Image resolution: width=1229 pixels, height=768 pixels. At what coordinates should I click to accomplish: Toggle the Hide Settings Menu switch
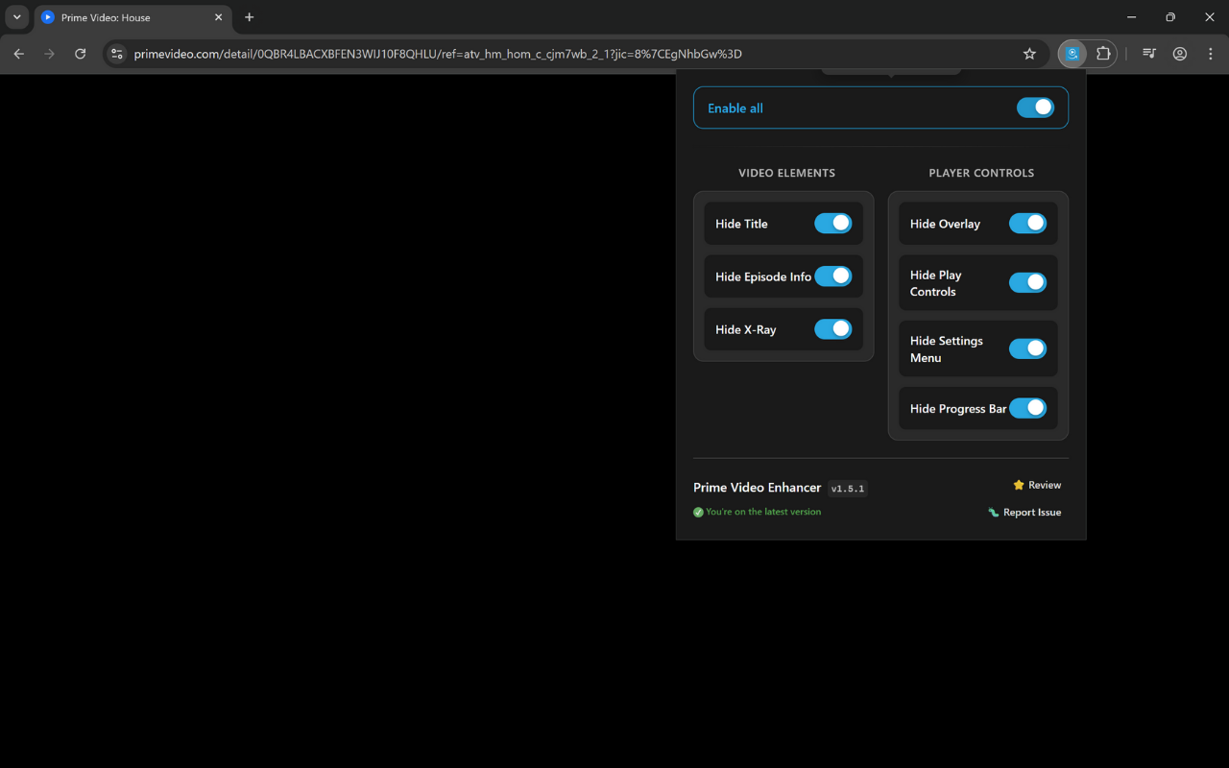(1027, 348)
